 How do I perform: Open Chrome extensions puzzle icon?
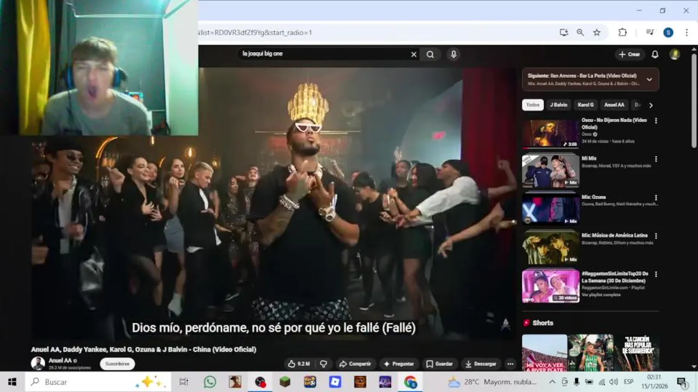(x=622, y=33)
